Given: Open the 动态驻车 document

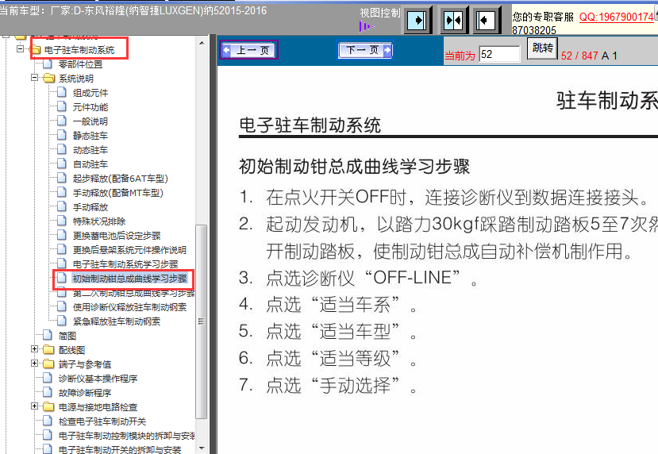Looking at the screenshot, I should coord(90,150).
